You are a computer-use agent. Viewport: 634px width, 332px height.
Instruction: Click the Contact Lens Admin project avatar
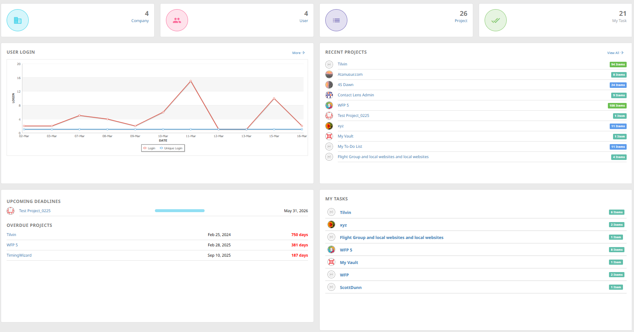point(329,95)
